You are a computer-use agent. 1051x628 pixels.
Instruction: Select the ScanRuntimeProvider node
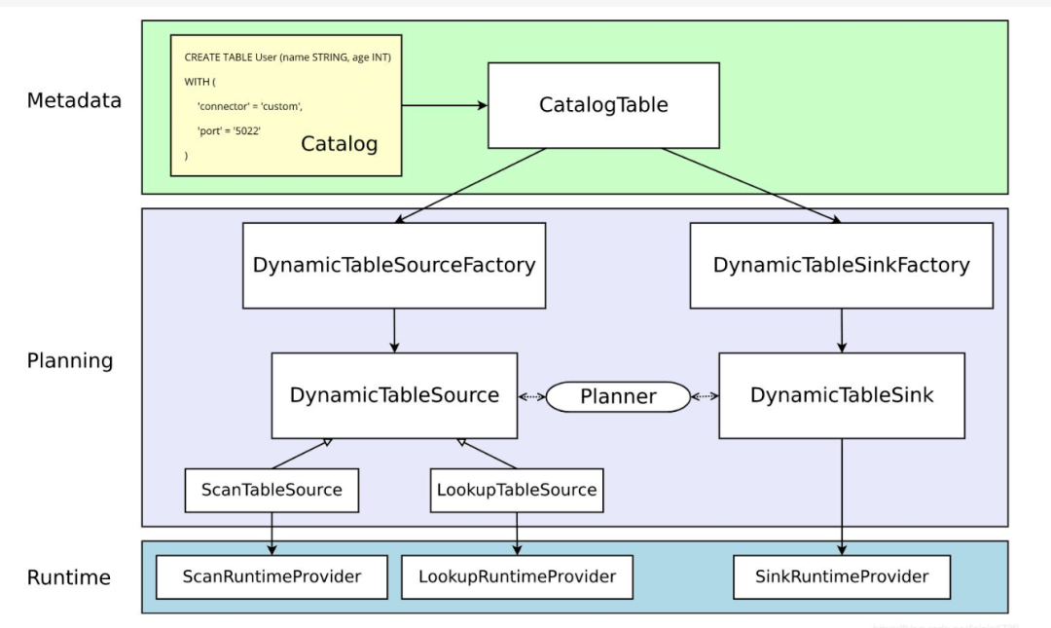coord(272,576)
